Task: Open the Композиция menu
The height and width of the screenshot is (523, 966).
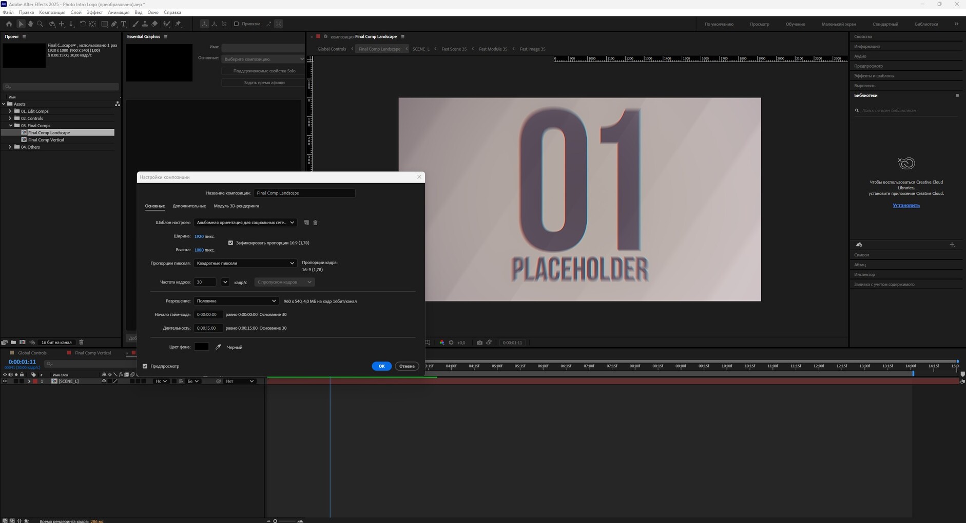Action: 52,12
